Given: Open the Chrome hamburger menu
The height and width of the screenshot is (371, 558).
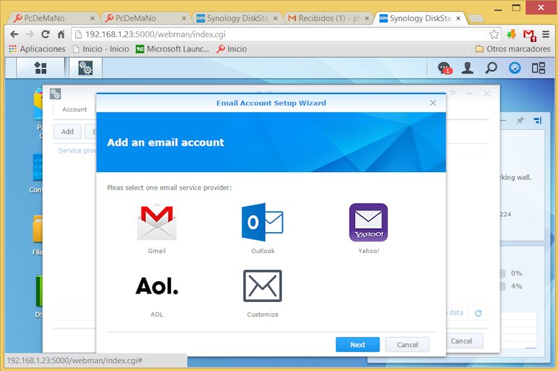Looking at the screenshot, I should click(x=545, y=34).
